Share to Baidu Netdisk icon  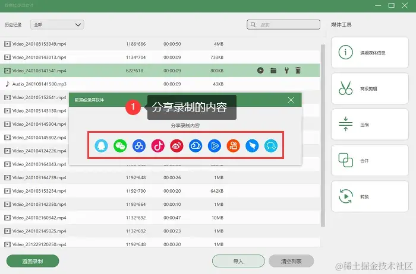[139, 146]
